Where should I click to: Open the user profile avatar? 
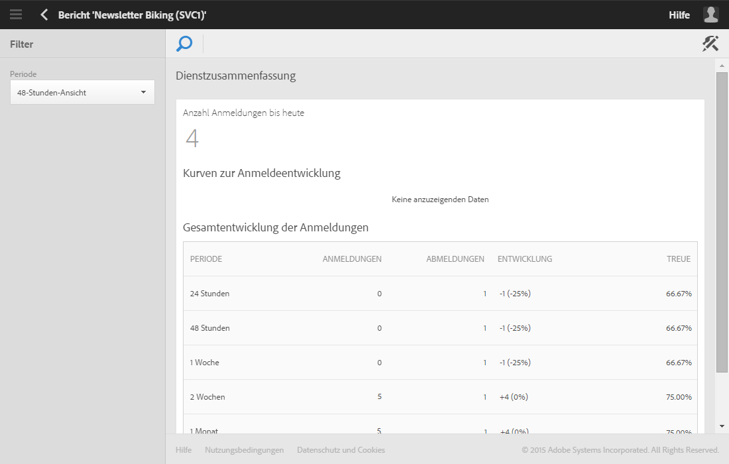click(711, 15)
